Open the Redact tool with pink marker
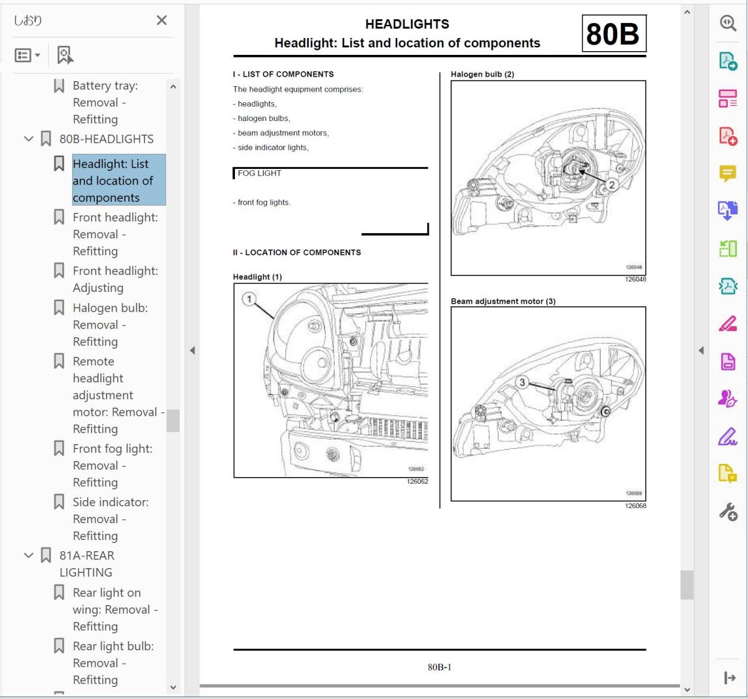748x699 pixels. [x=727, y=324]
